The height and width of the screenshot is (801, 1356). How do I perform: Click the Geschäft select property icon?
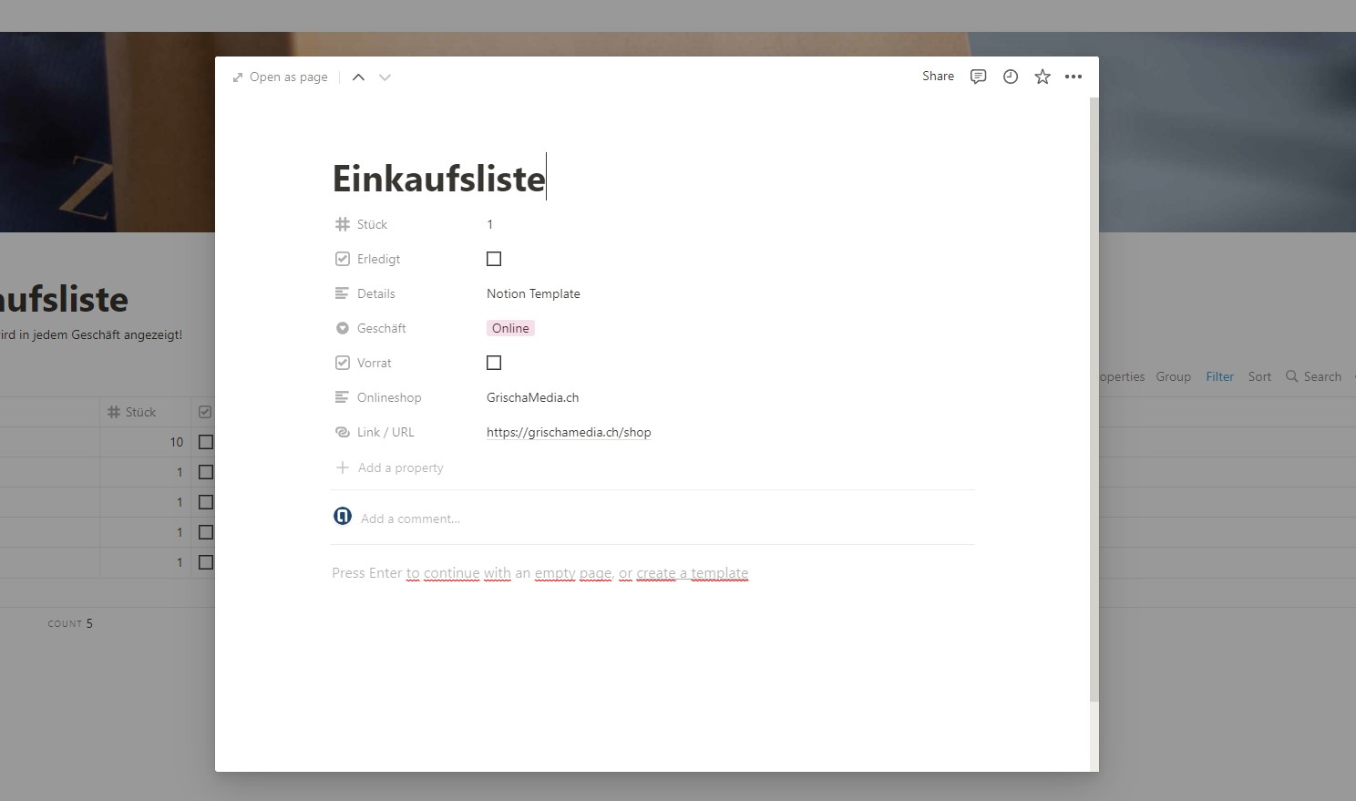343,328
